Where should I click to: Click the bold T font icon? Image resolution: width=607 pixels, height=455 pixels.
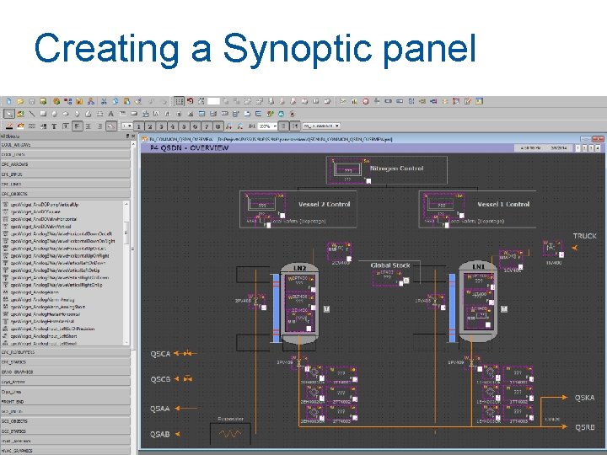coord(54,126)
